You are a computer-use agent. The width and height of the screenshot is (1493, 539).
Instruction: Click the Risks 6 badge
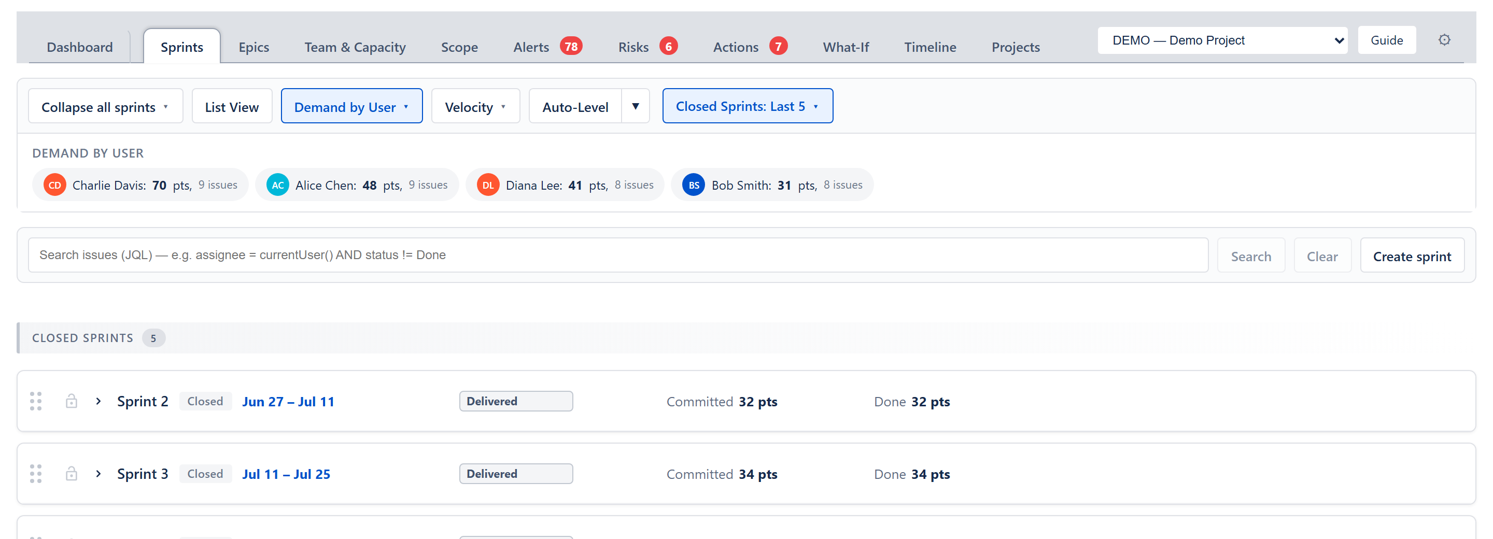point(668,46)
